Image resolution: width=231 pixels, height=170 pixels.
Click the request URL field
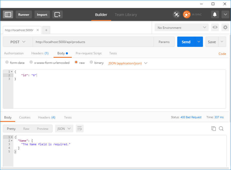click(93, 42)
